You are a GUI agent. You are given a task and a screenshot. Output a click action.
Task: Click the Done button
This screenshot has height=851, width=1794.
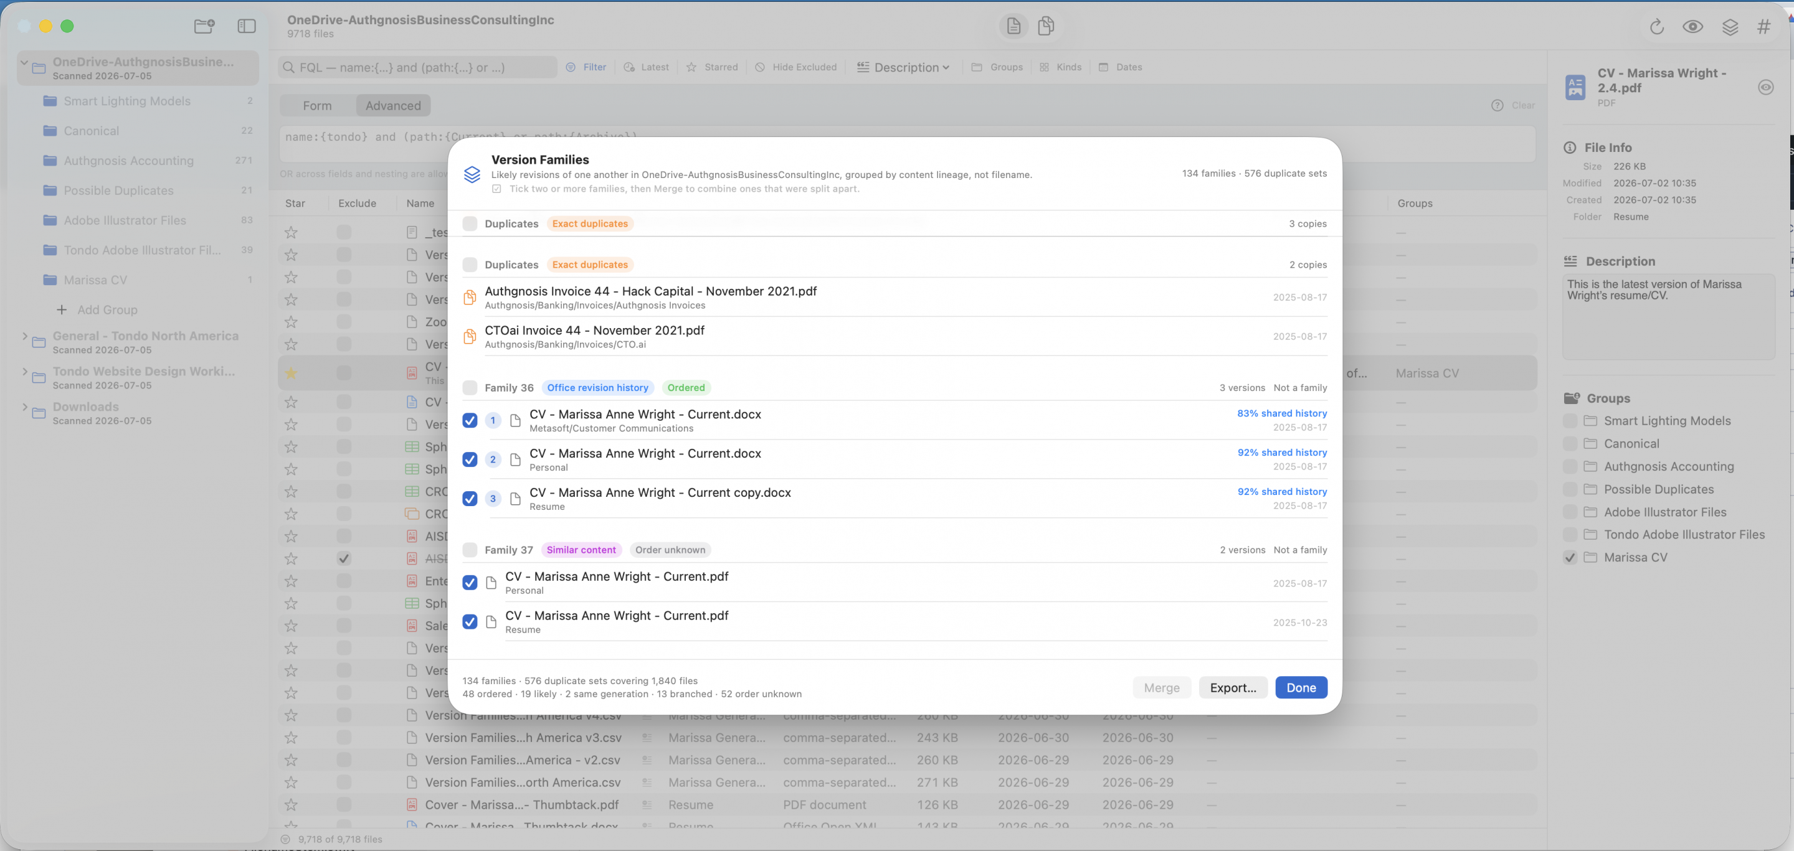coord(1301,688)
